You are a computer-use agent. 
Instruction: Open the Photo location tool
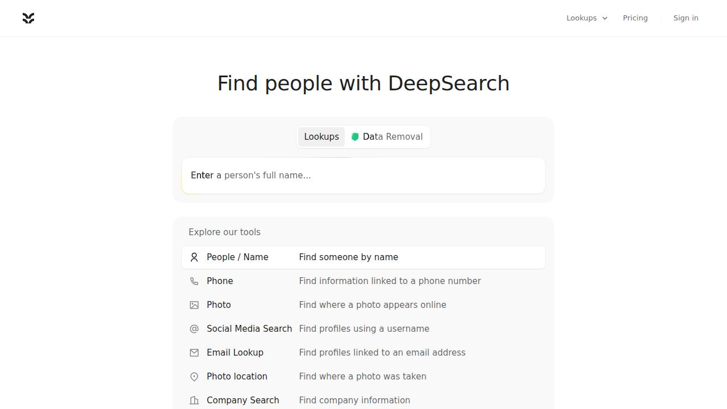(x=363, y=377)
